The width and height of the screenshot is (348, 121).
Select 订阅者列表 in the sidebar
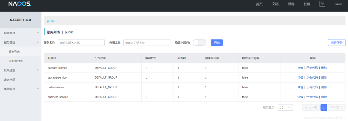[x=21, y=61]
